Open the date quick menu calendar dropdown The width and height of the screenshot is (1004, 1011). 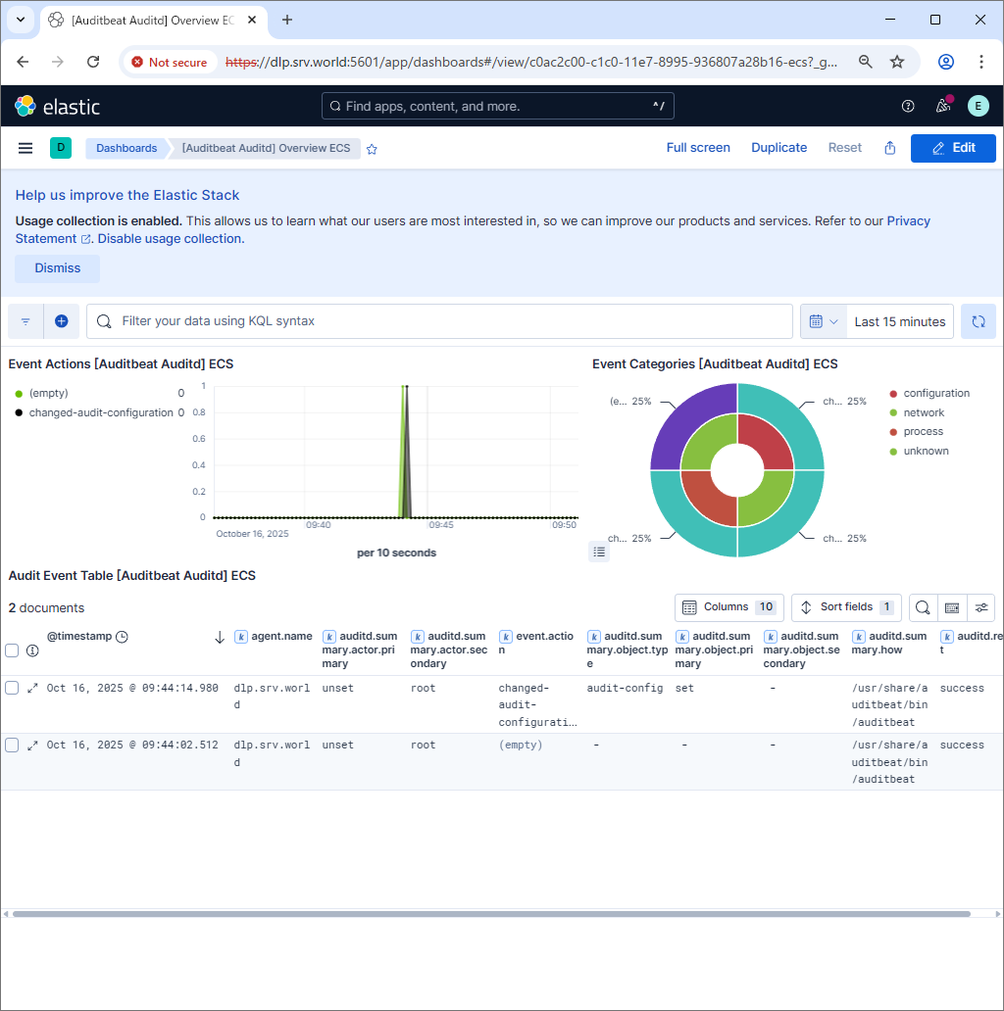[824, 321]
